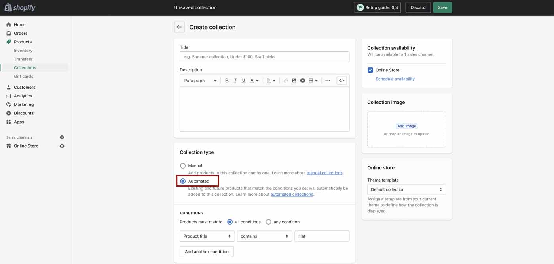This screenshot has width=554, height=264.
Task: Open Collections in the sidebar
Action: [x=25, y=68]
